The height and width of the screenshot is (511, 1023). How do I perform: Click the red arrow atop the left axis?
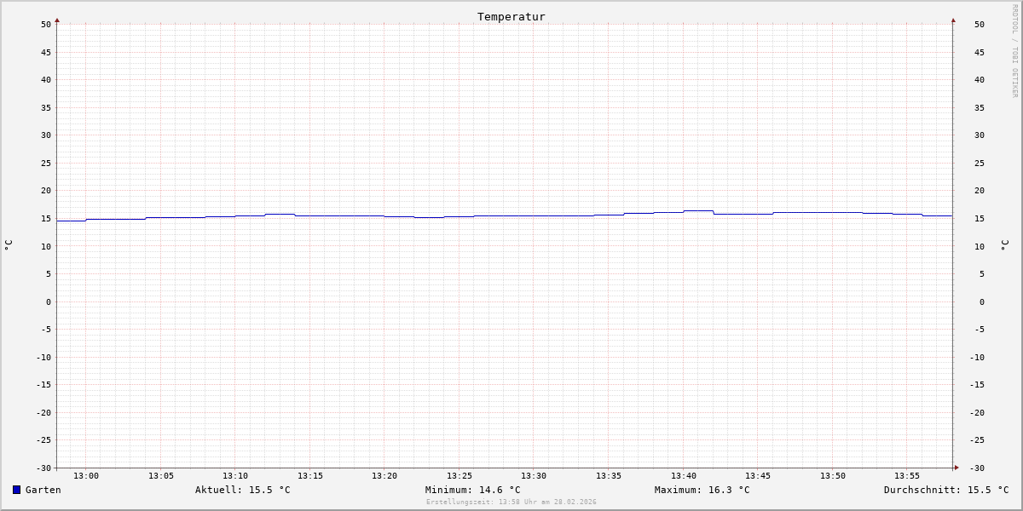tap(57, 20)
